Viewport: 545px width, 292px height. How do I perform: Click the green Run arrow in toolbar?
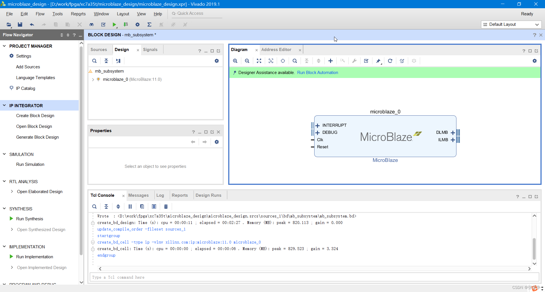(114, 24)
